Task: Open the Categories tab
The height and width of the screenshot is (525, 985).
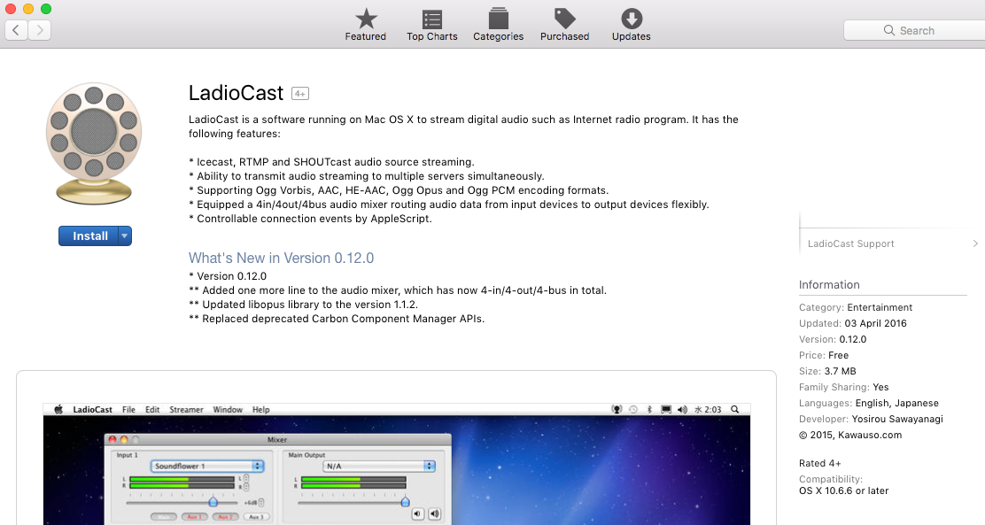Action: coord(498,25)
